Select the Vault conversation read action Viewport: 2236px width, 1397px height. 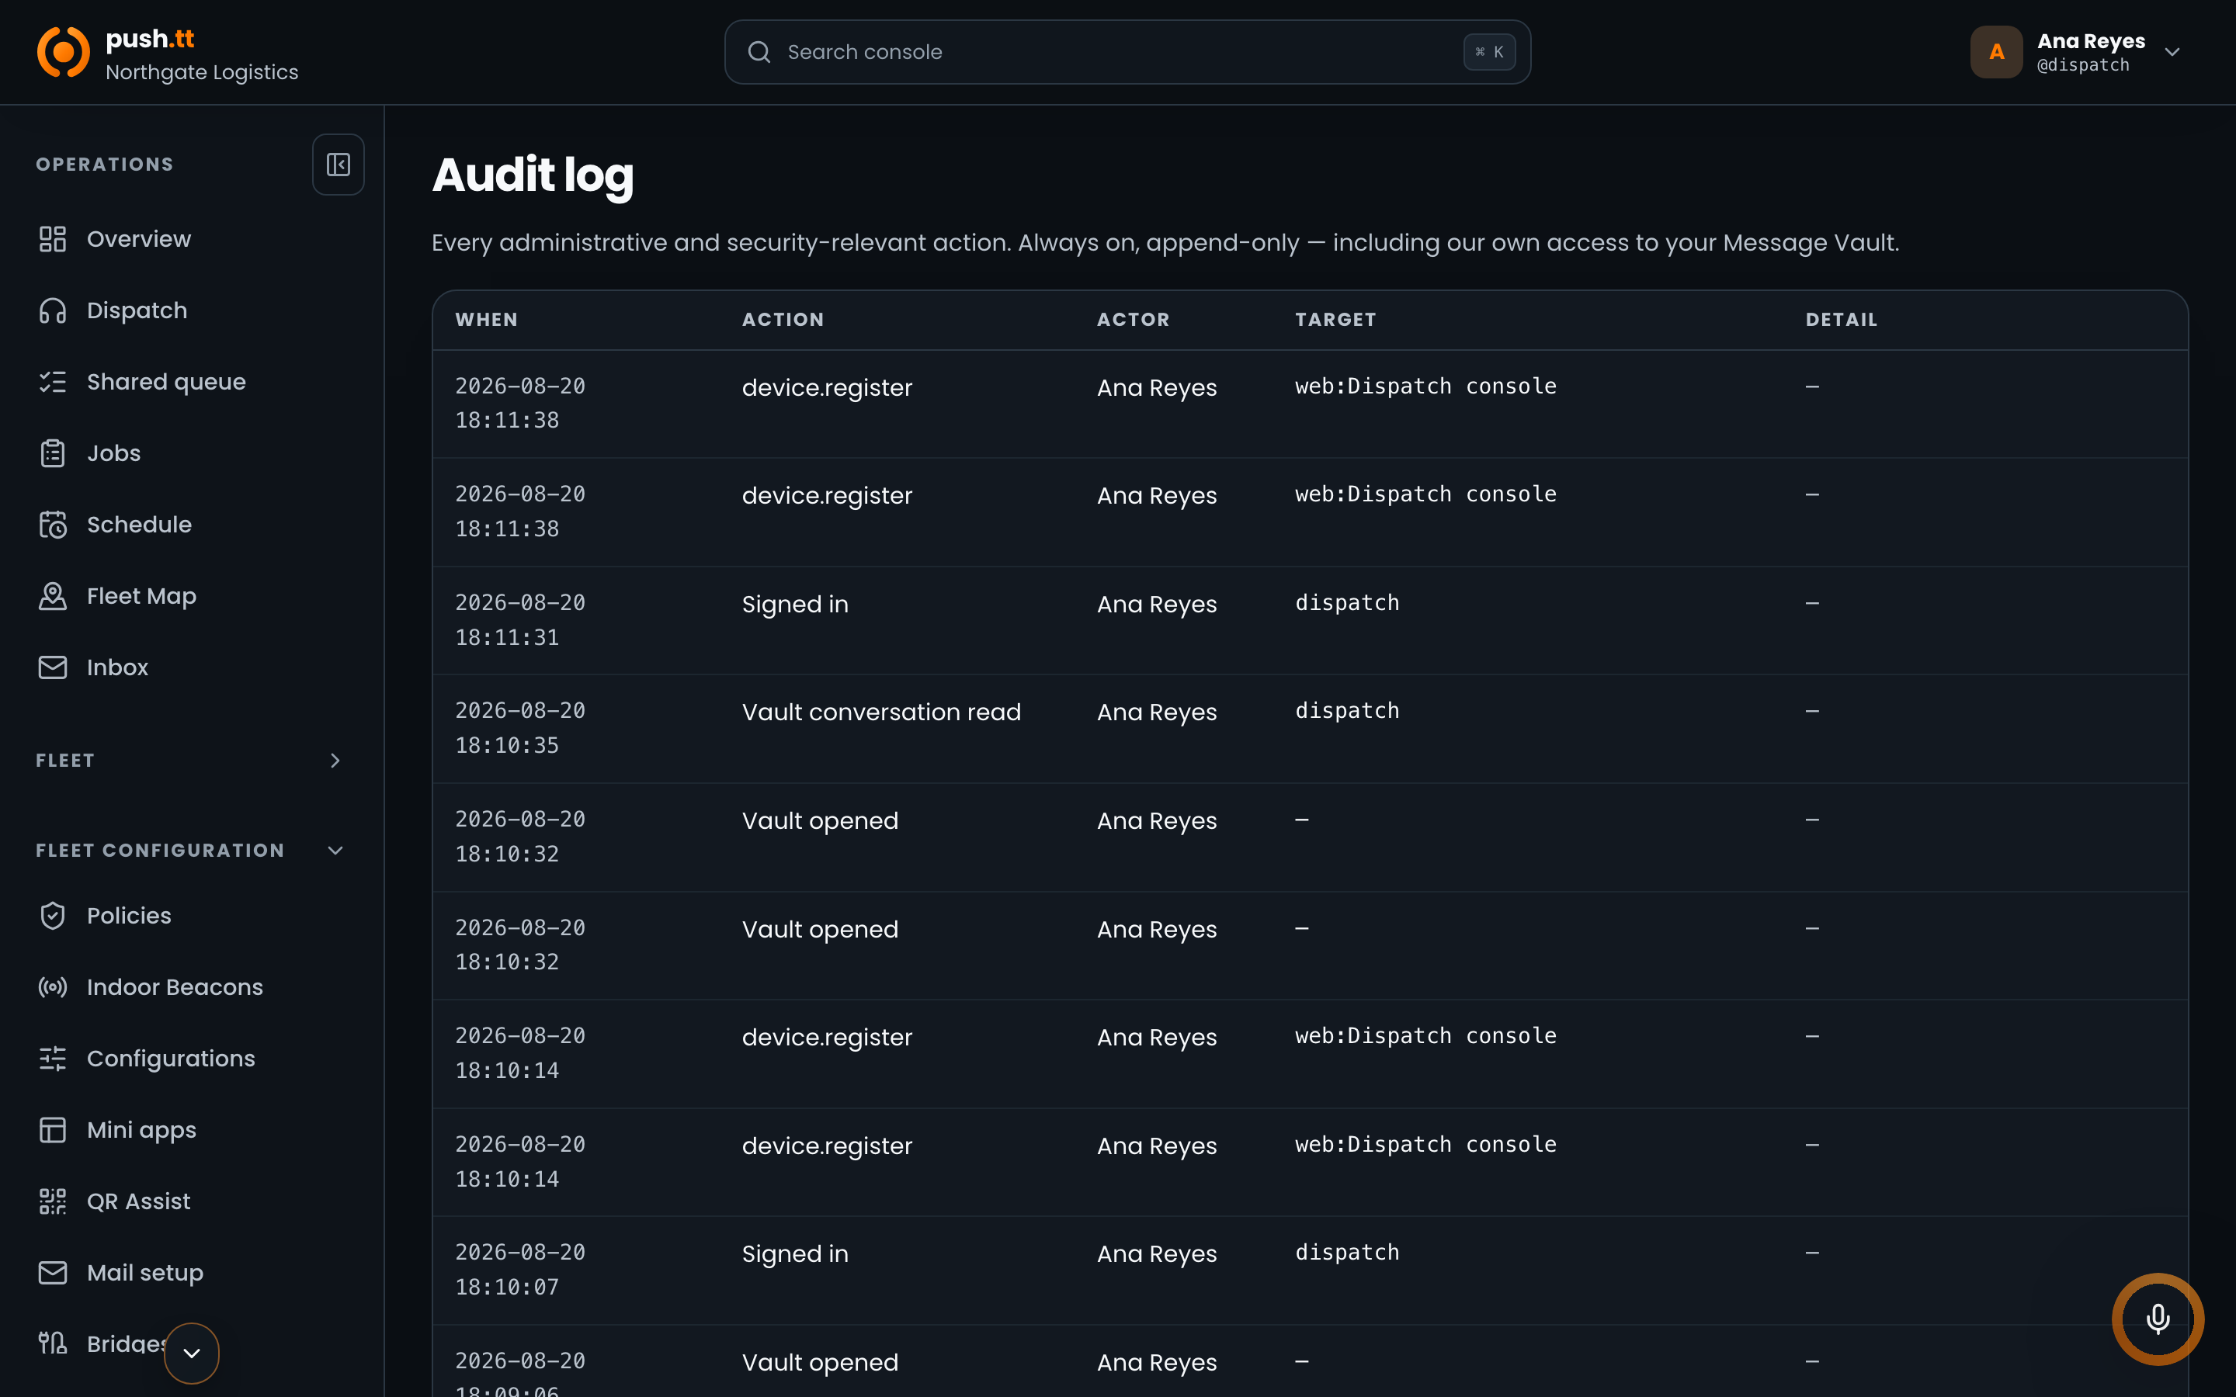tap(881, 712)
